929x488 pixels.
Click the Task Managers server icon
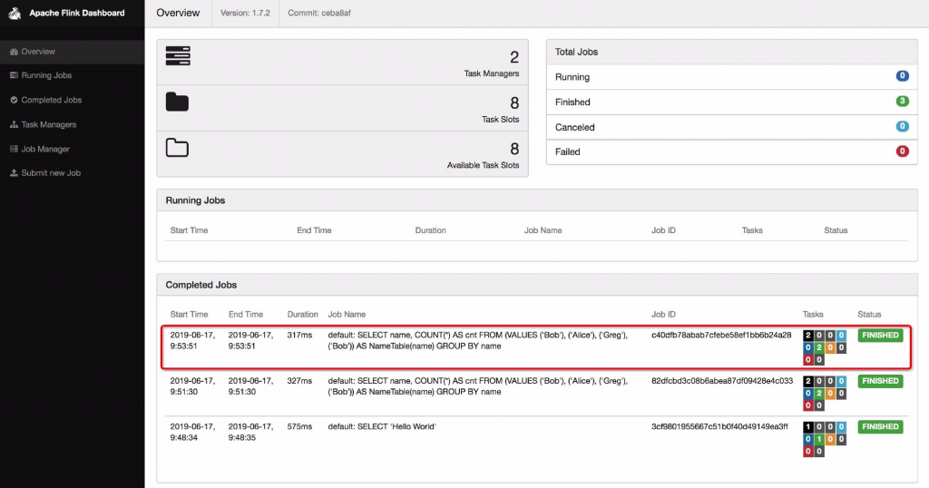177,55
